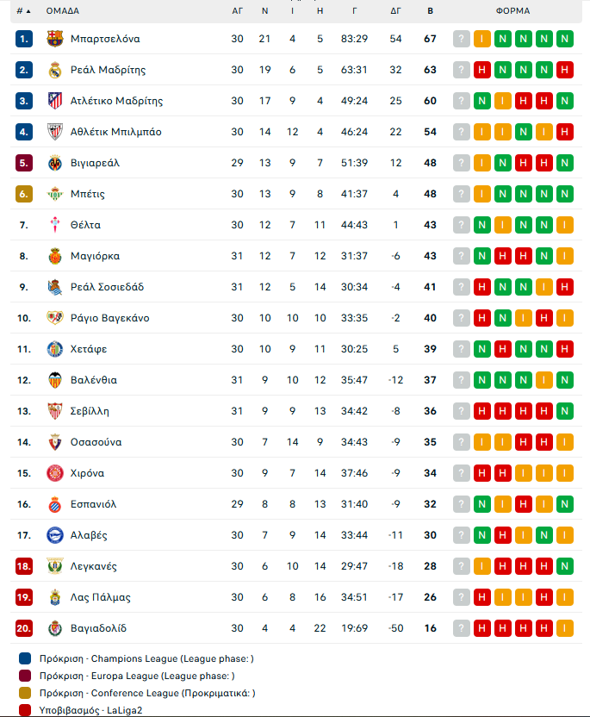Sort table by the # rank column

tap(23, 11)
